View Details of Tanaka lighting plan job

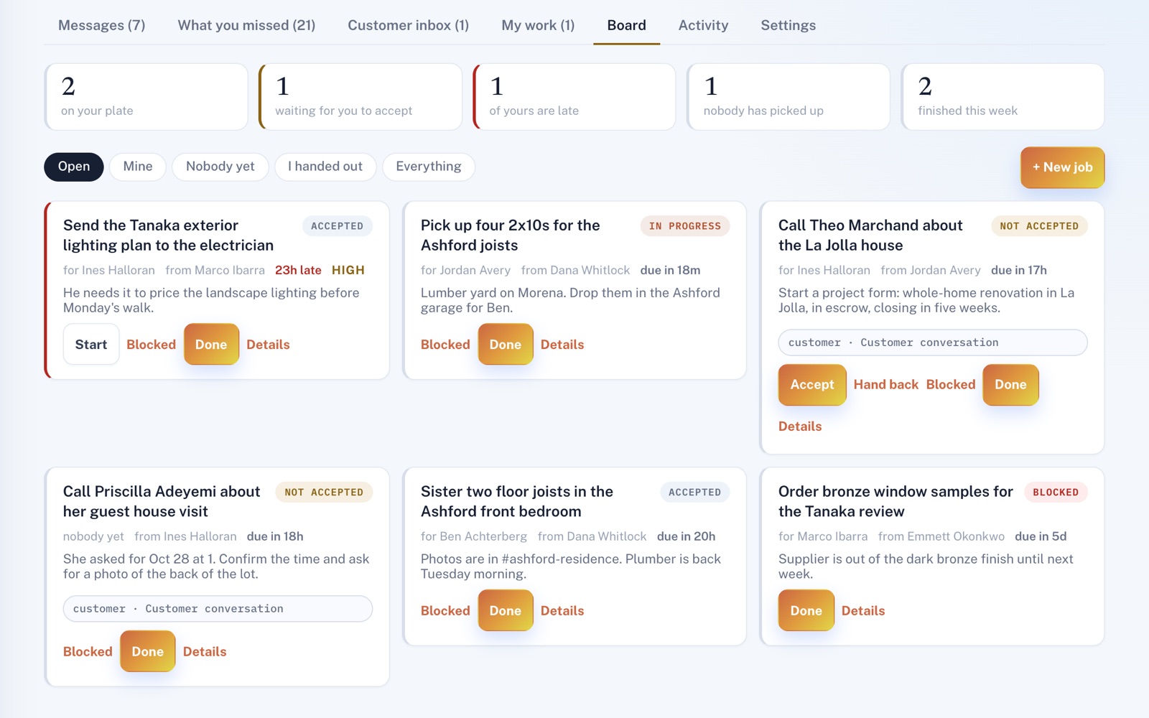pos(268,345)
